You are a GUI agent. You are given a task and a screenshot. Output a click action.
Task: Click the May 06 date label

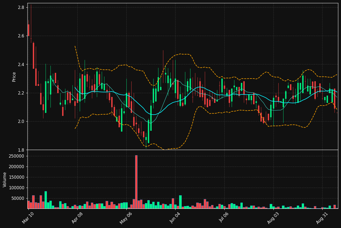click(126, 218)
